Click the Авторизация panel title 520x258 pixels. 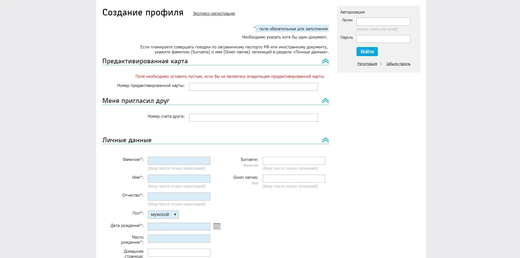pos(352,12)
